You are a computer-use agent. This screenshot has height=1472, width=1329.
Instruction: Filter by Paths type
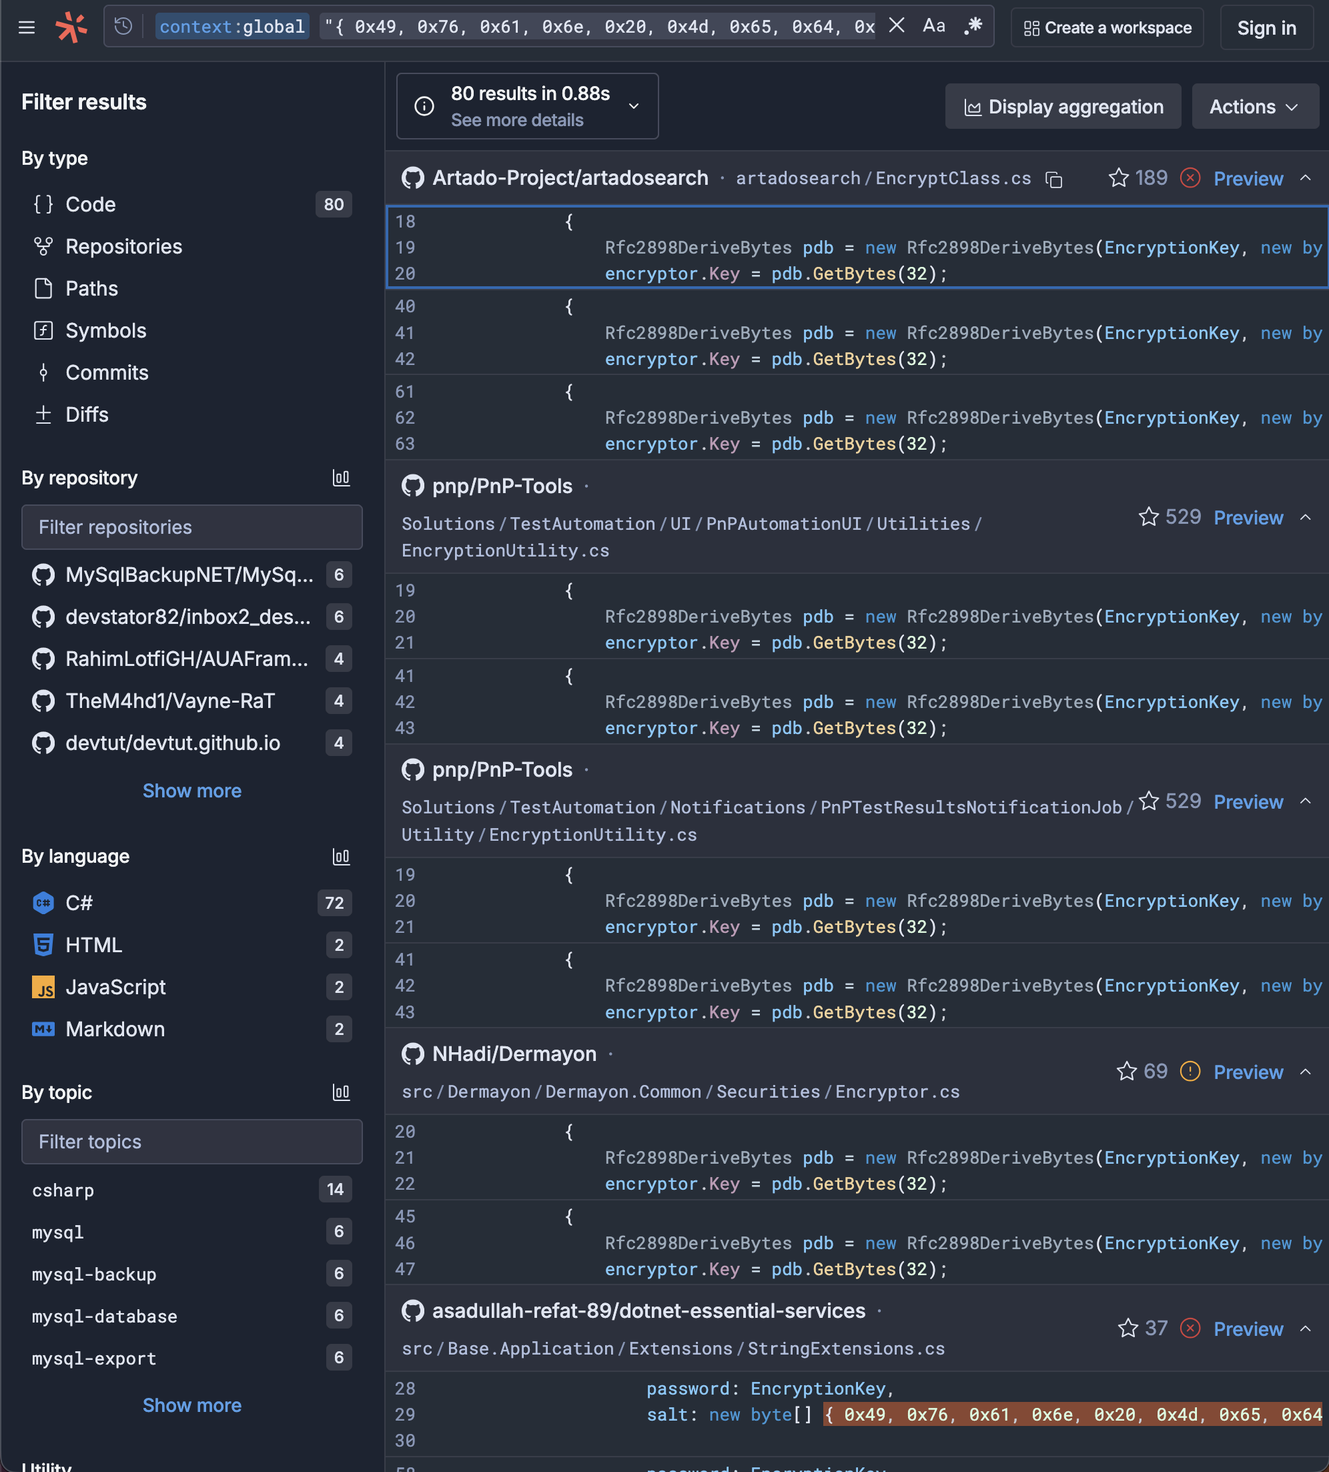tap(192, 288)
